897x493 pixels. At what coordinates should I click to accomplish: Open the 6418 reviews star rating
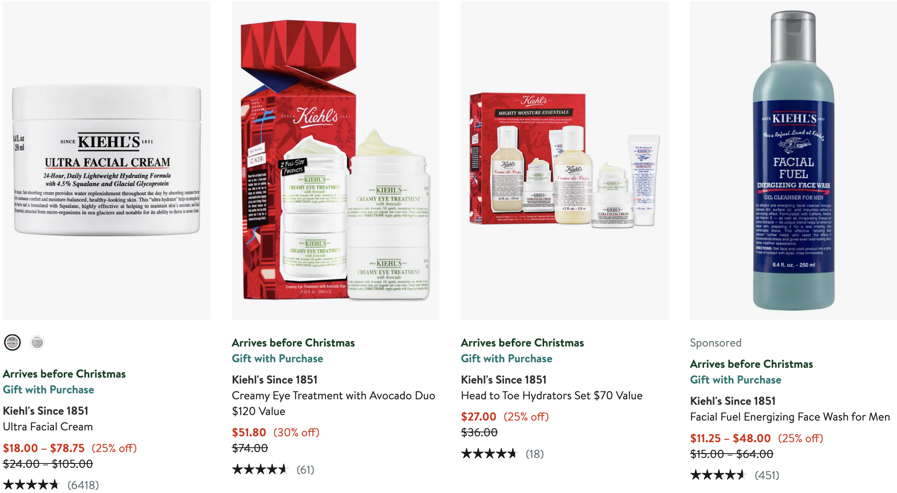(x=51, y=485)
